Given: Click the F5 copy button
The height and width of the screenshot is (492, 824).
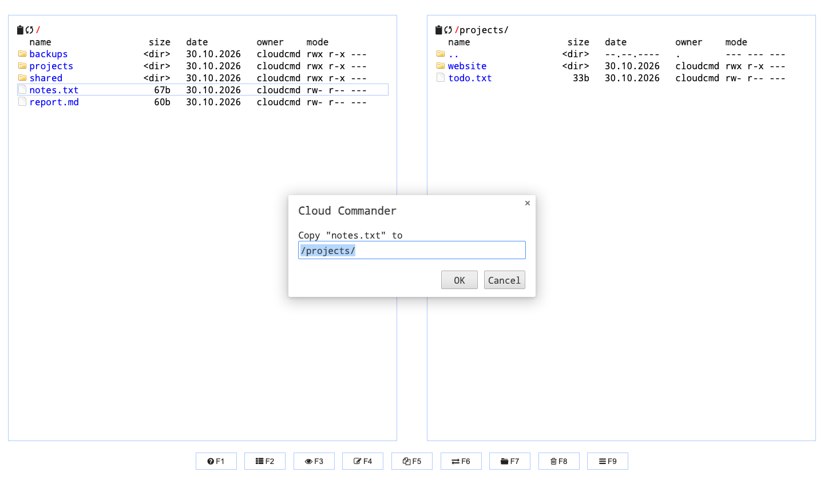Looking at the screenshot, I should coord(412,461).
